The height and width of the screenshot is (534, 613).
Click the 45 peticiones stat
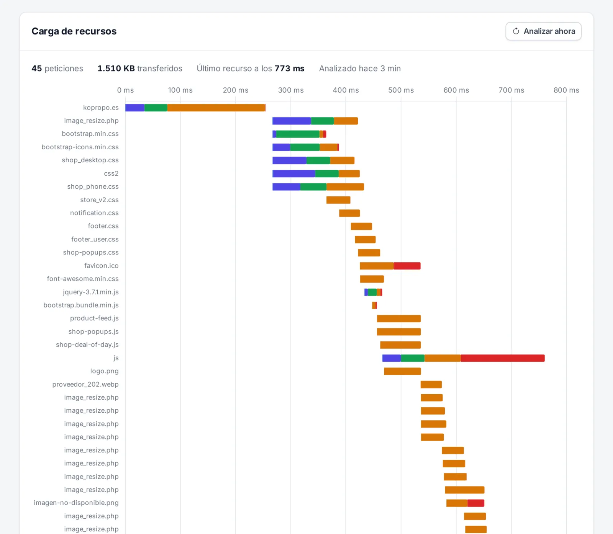(x=57, y=69)
